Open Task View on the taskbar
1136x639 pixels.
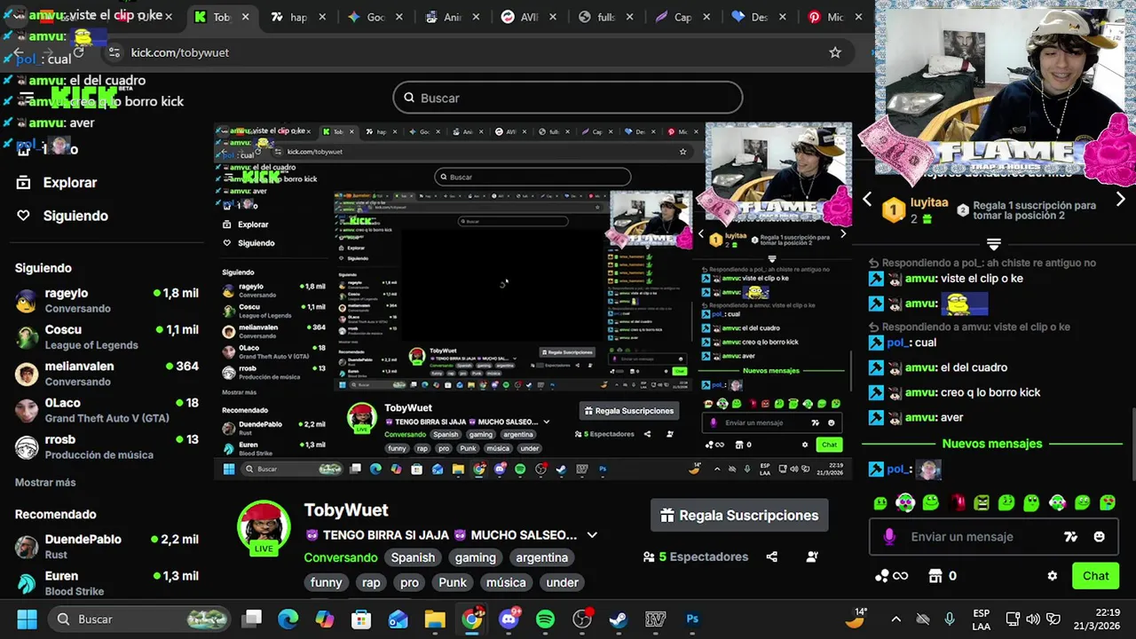(253, 619)
